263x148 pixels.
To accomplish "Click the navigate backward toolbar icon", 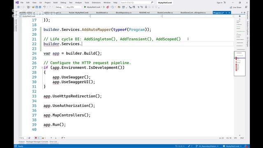I will [x=18, y=7].
